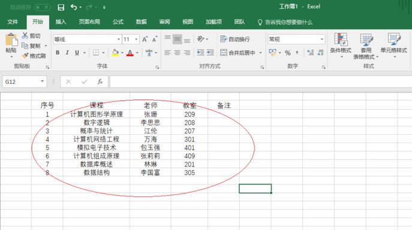This screenshot has width=412, height=230.
Task: Center text horizontally
Action: [x=177, y=53]
